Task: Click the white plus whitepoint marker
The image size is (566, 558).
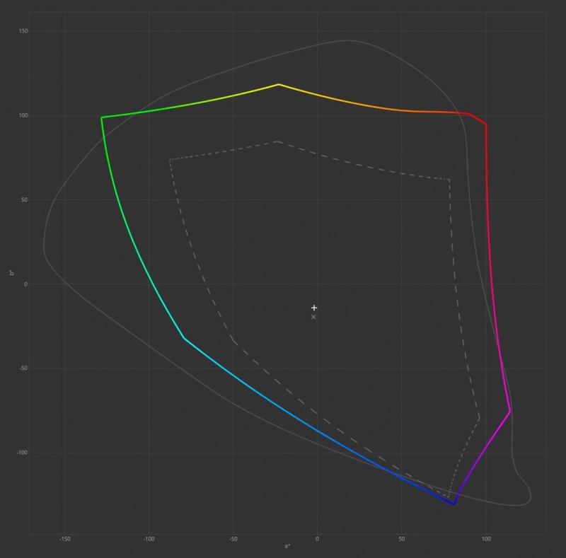Action: tap(314, 308)
